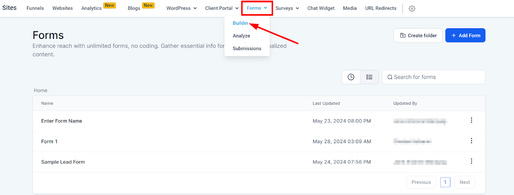Open actions menu for Form 1 row
The image size is (514, 195).
click(x=471, y=141)
